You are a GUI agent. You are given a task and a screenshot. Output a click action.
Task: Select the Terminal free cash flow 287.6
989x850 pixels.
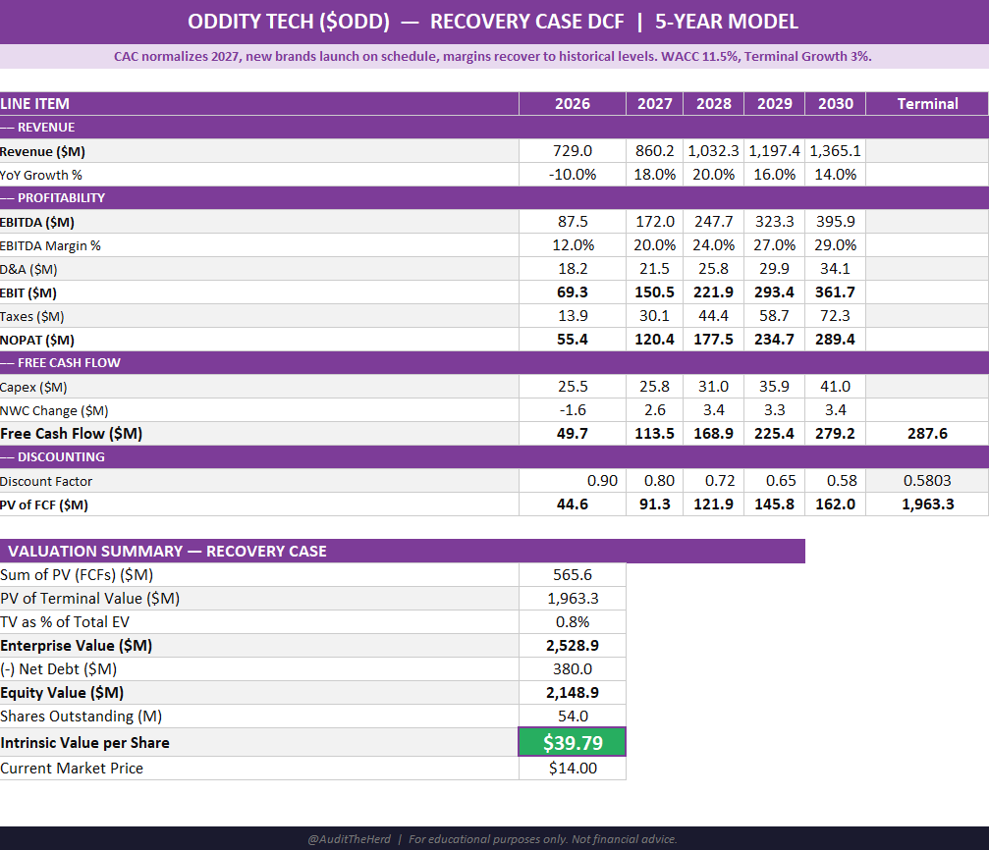click(926, 434)
